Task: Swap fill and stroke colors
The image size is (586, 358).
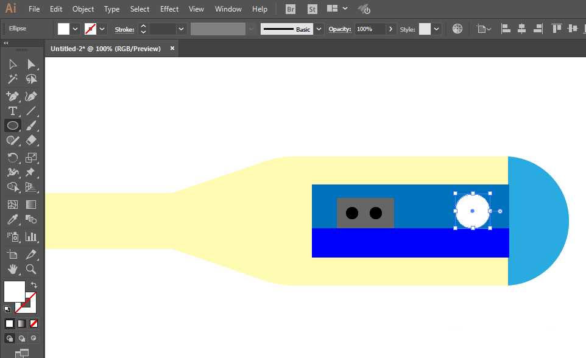Action: pyautogui.click(x=34, y=285)
